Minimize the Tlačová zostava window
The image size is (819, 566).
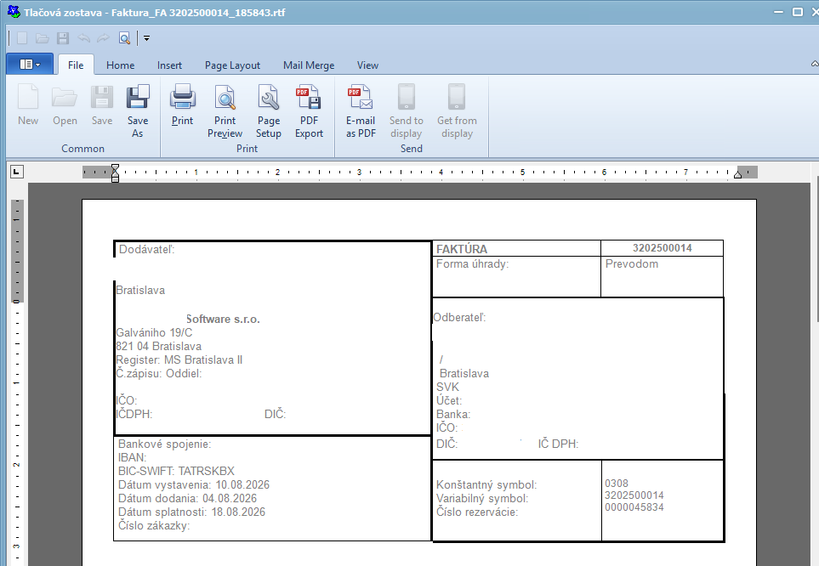pyautogui.click(x=778, y=12)
